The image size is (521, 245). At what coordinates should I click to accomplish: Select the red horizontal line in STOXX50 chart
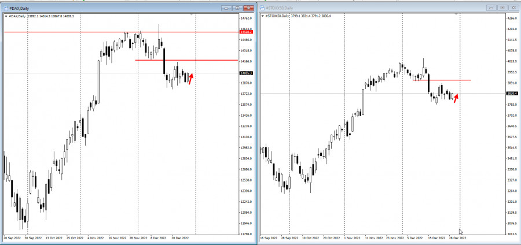pos(442,80)
